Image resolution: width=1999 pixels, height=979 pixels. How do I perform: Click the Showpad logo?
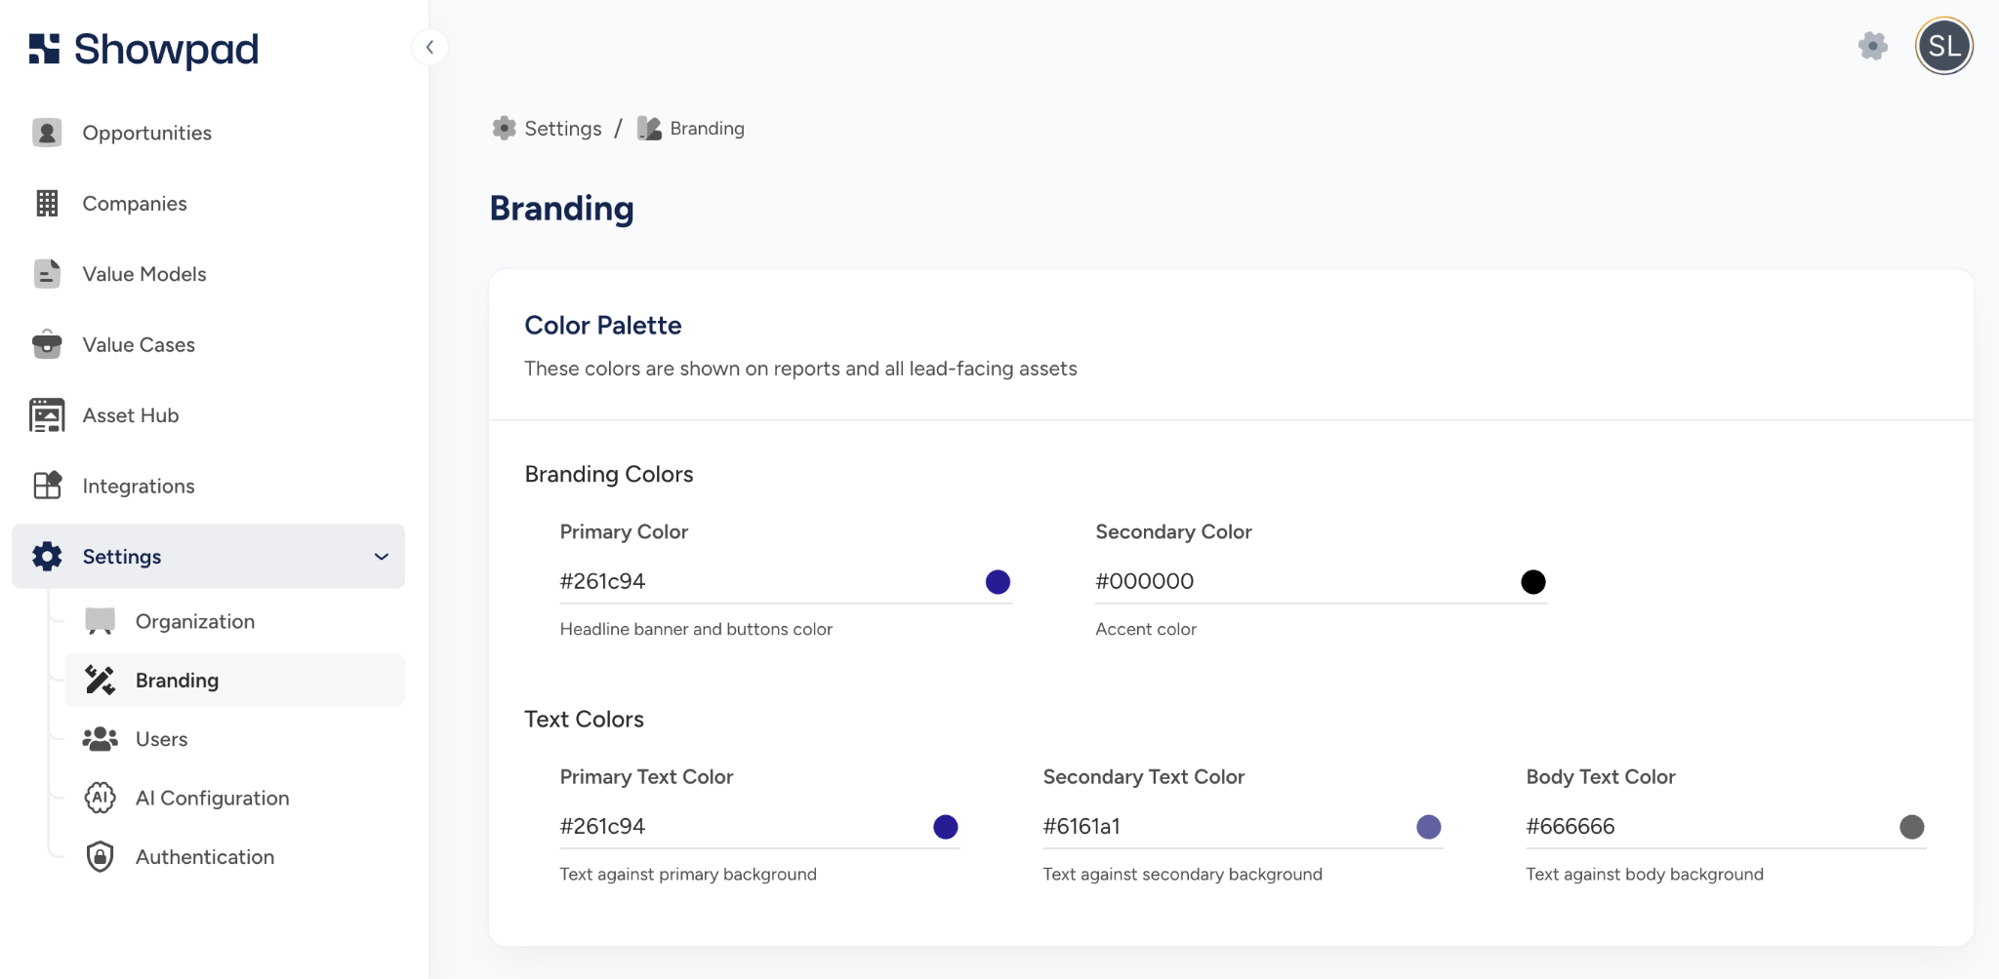point(143,49)
